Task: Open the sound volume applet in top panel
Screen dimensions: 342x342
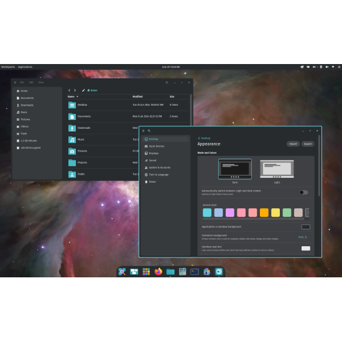Action: [327, 67]
